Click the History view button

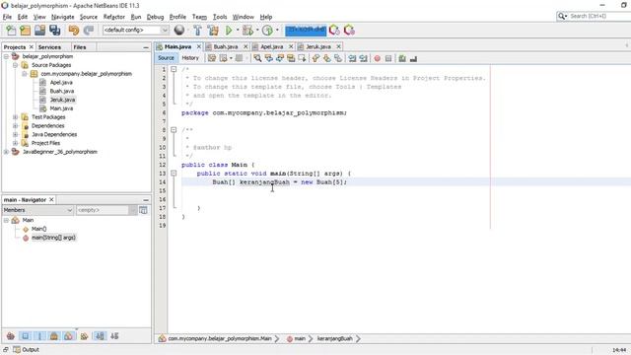point(190,58)
